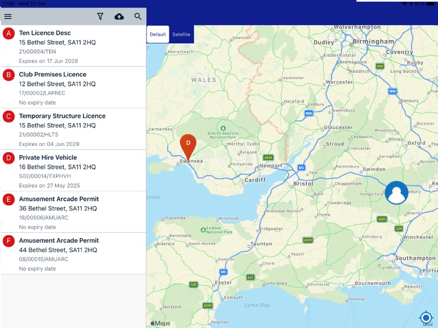Select the red B marker badge
This screenshot has width=438, height=328.
[9, 75]
